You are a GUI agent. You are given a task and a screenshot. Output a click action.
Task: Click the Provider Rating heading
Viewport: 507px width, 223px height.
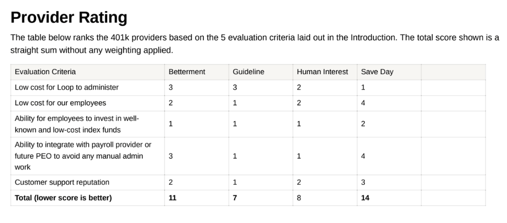pyautogui.click(x=69, y=18)
